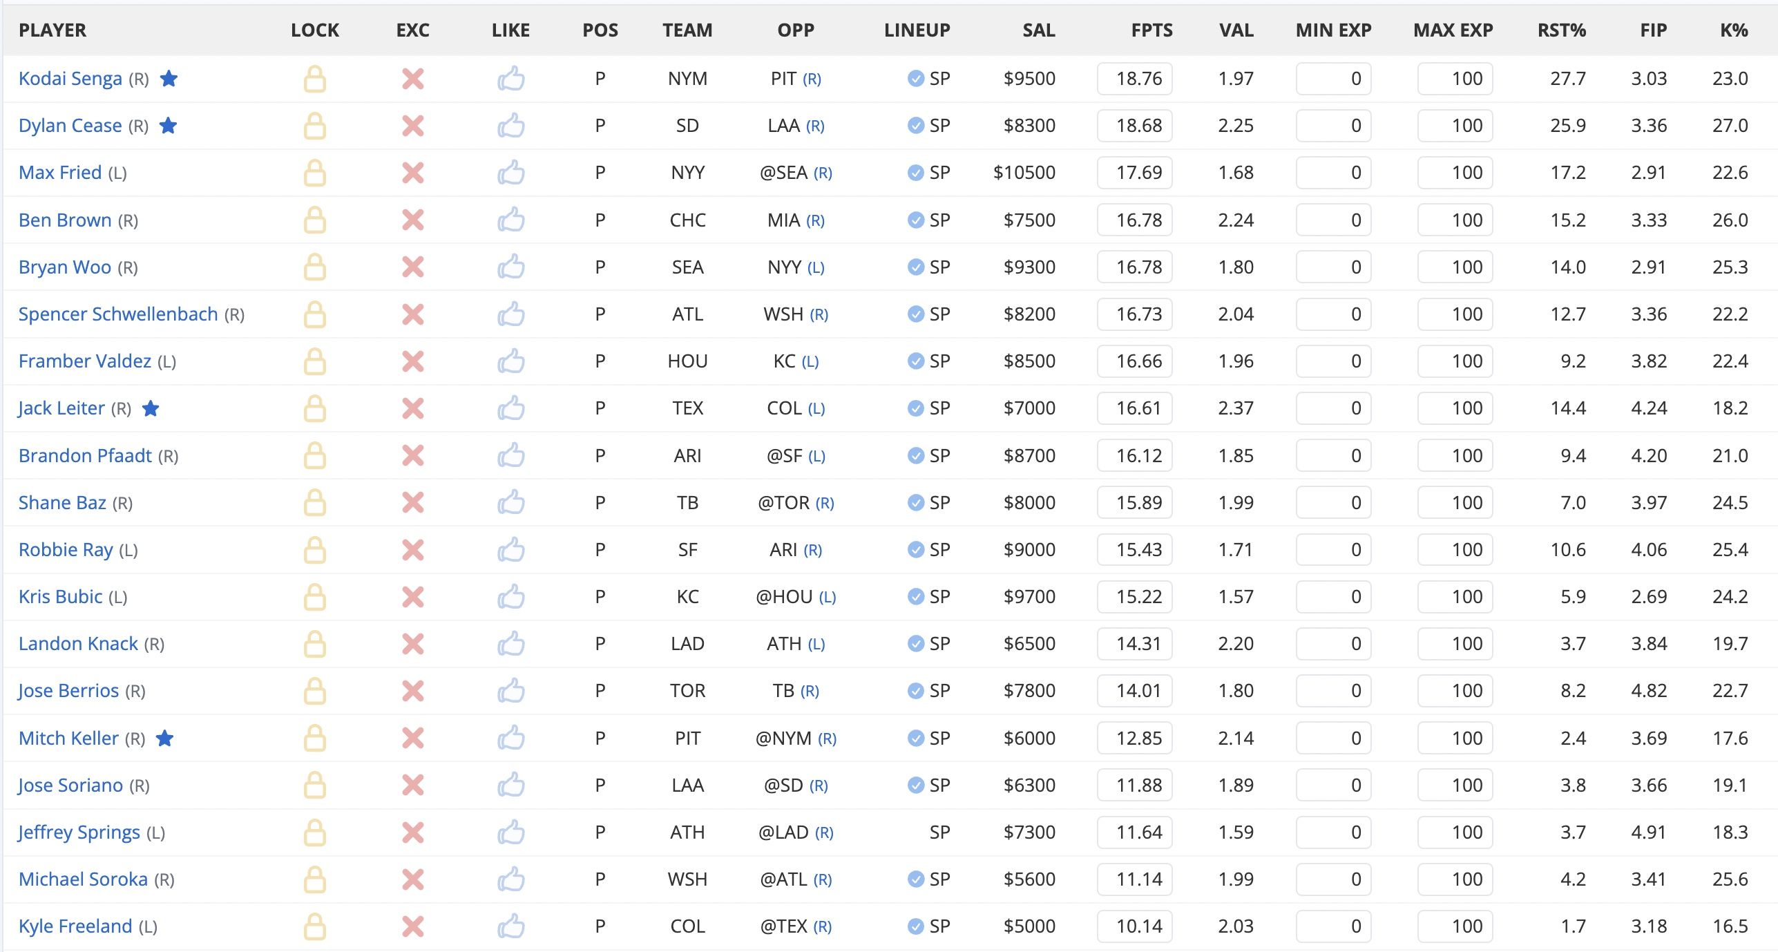Click Max Fried salary $10500
The width and height of the screenshot is (1778, 952).
click(1024, 173)
